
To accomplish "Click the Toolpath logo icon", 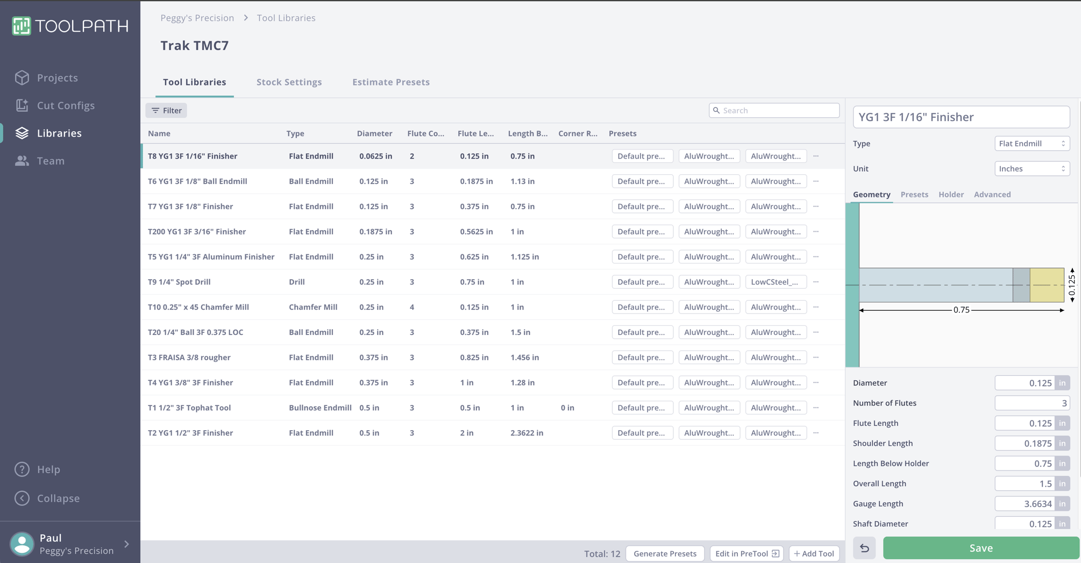I will [x=22, y=26].
